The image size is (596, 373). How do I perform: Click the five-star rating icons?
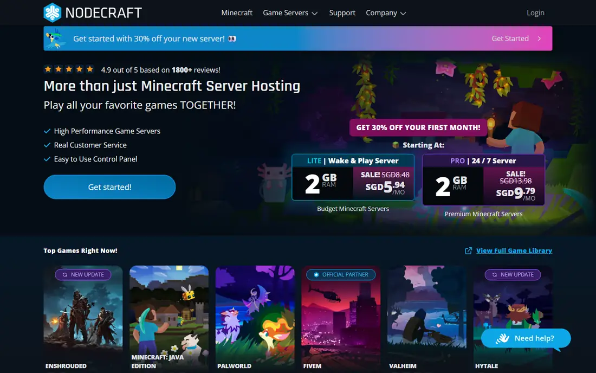(69, 69)
